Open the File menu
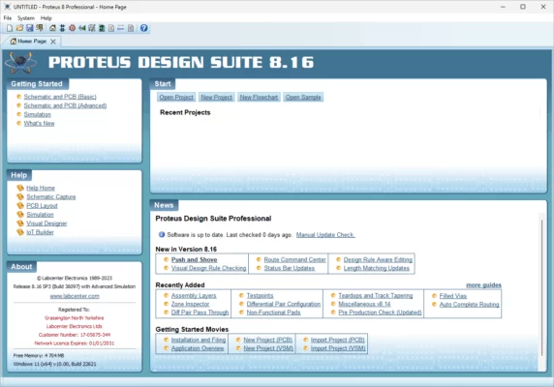 point(8,18)
